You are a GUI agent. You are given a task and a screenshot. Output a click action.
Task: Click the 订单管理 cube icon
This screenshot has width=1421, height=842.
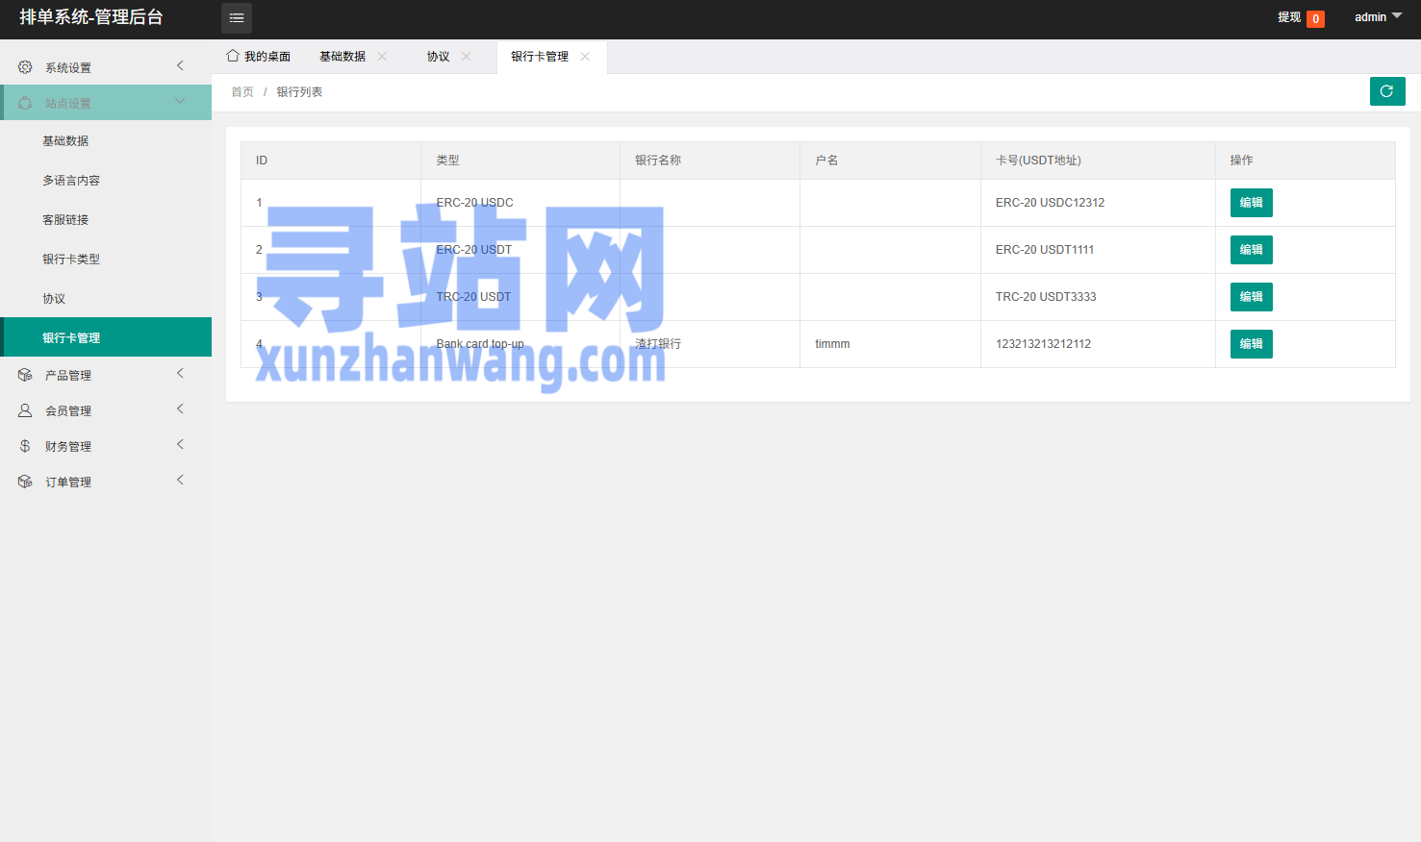[25, 482]
